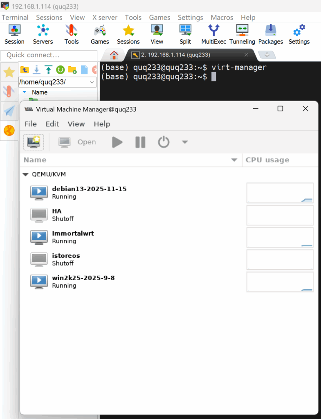Open the home tab with house icon
The height and width of the screenshot is (419, 321).
pyautogui.click(x=114, y=55)
